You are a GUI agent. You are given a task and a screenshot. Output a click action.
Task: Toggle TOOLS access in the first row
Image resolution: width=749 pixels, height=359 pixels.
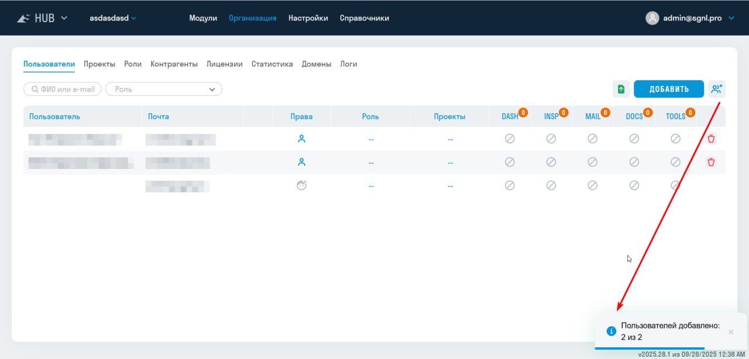coord(676,139)
